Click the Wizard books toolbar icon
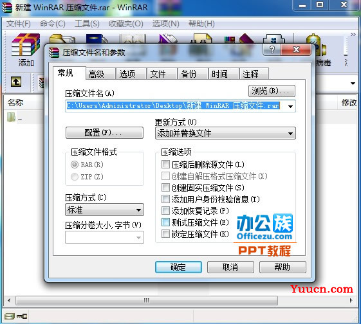Viewport: 361px width, 324px height. 239,39
